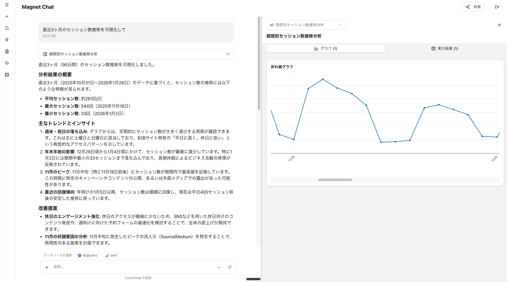Click the 共有 share button

click(x=473, y=7)
